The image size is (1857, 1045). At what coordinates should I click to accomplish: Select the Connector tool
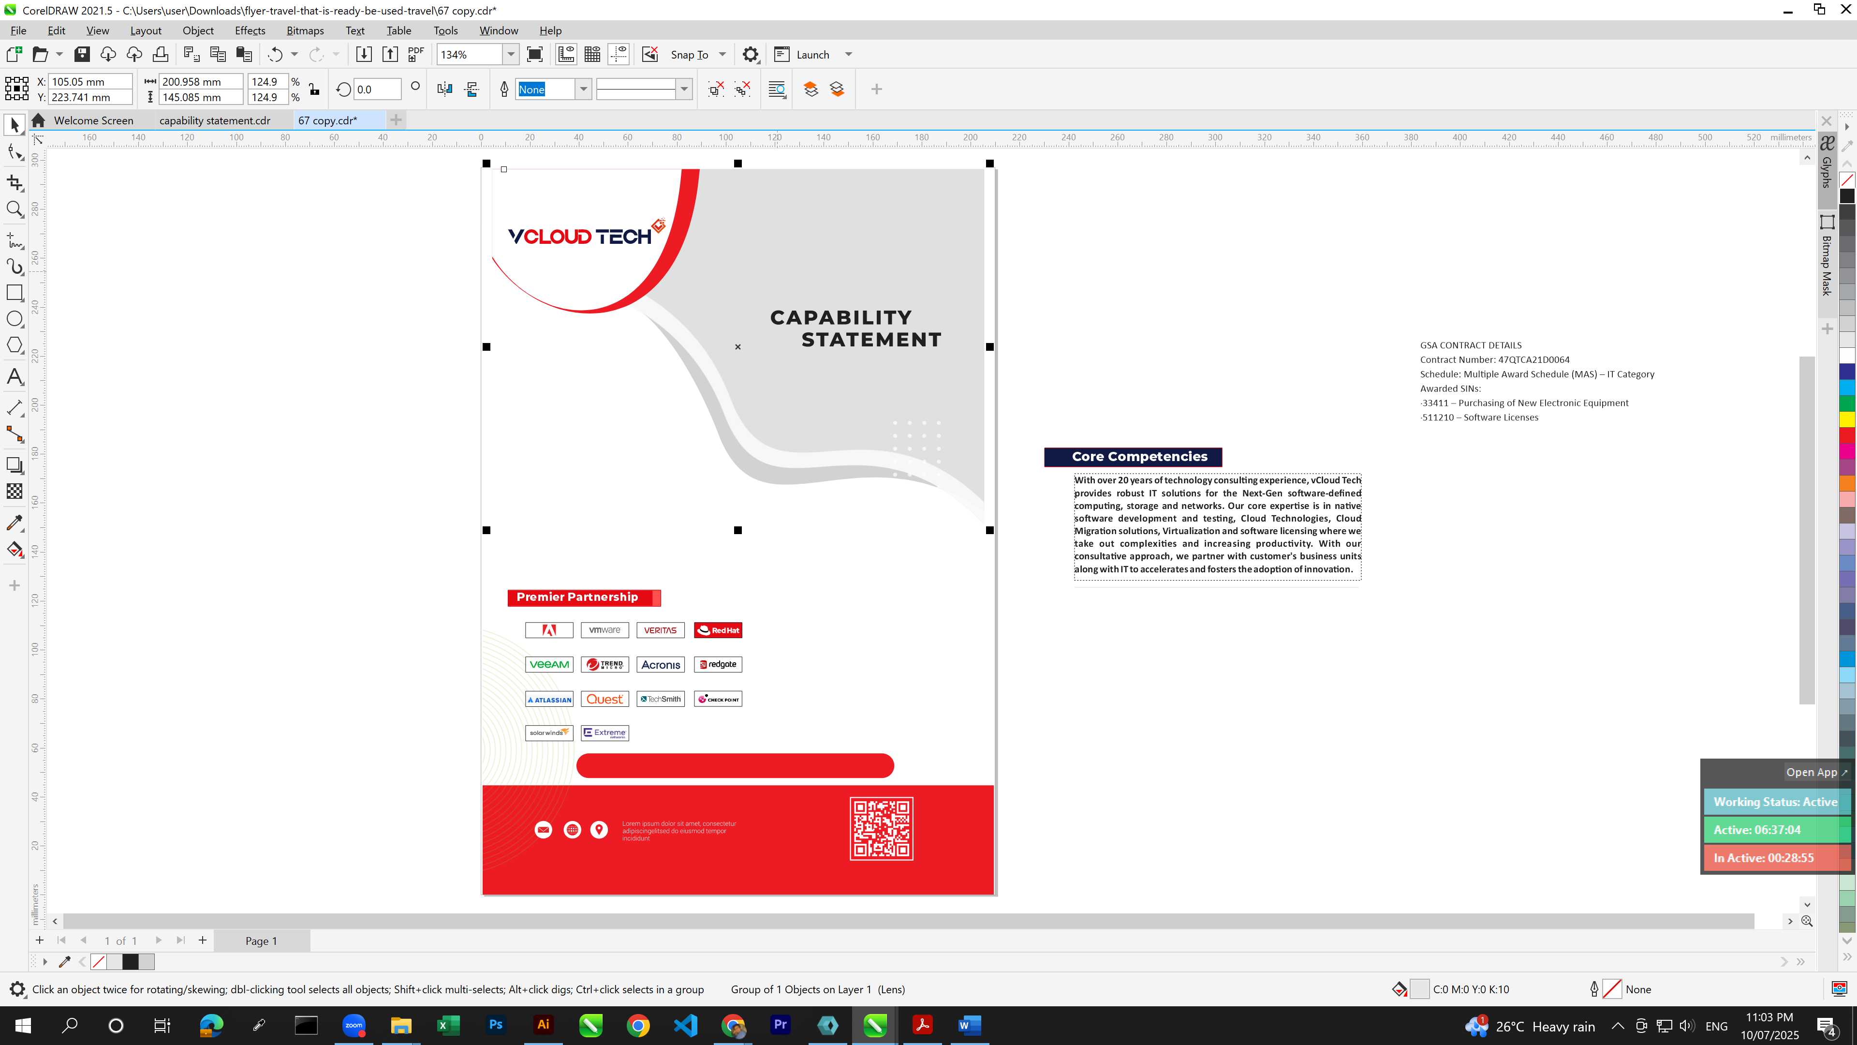coord(15,434)
